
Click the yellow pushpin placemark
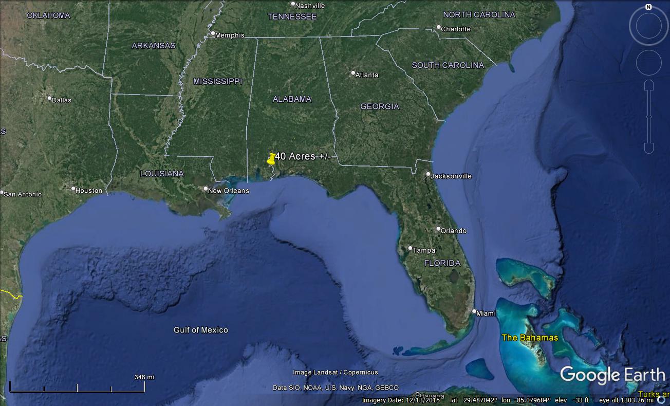(x=271, y=159)
